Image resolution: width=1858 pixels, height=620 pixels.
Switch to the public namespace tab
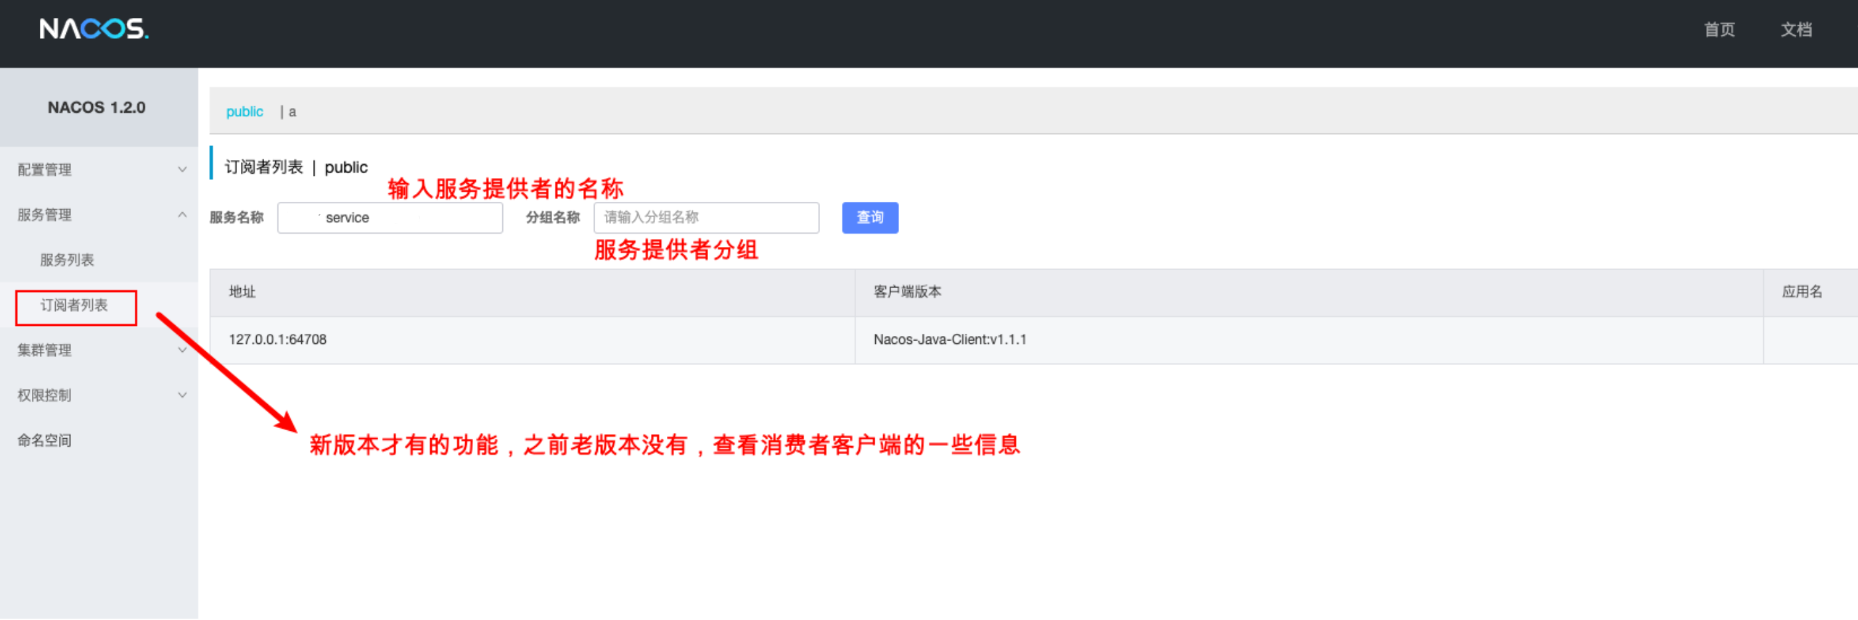pos(244,112)
